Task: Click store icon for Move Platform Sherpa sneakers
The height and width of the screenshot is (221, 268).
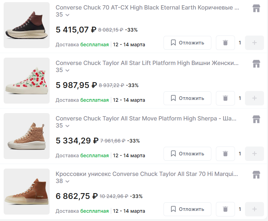Action: coord(256,120)
